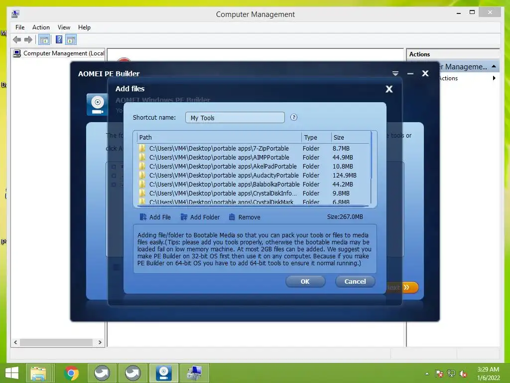Click the 124.9MB size cell
This screenshot has height=383, width=510.
tap(345, 175)
